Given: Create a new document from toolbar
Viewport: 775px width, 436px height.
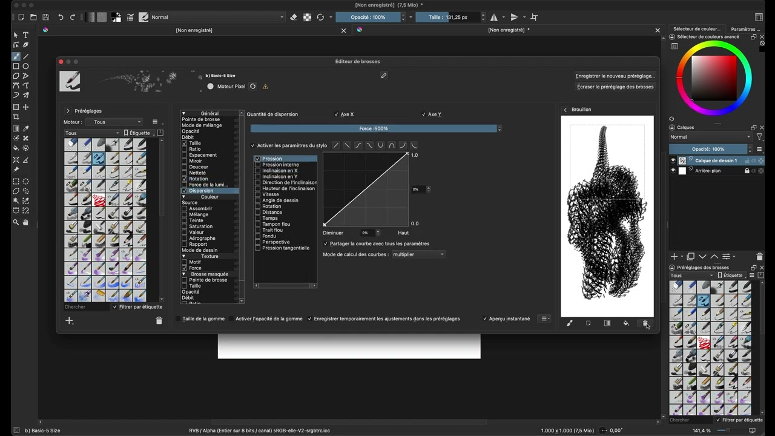Looking at the screenshot, I should pyautogui.click(x=21, y=17).
